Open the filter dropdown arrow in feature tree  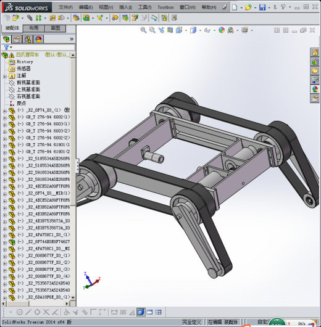click(x=11, y=48)
